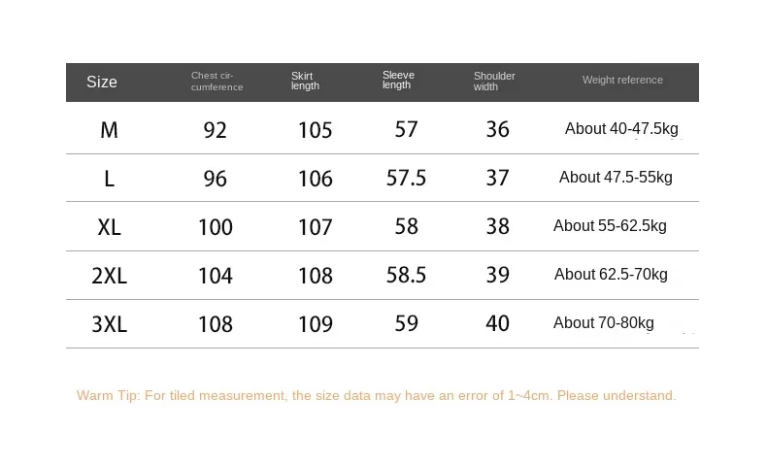Click chest value 92 in the M row
This screenshot has width=767, height=465.
click(215, 130)
